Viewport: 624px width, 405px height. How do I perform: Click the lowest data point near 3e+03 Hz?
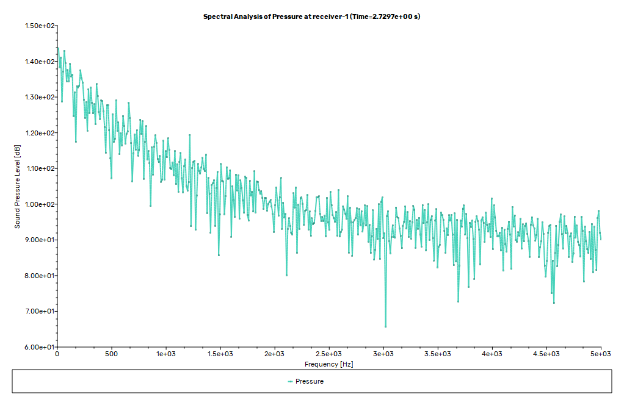click(x=385, y=326)
